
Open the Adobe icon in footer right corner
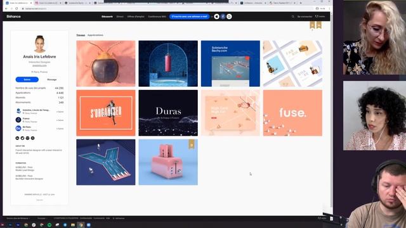[322, 218]
